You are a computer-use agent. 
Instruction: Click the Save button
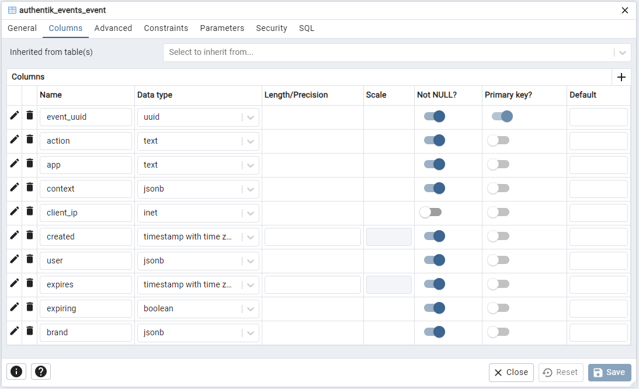(610, 372)
